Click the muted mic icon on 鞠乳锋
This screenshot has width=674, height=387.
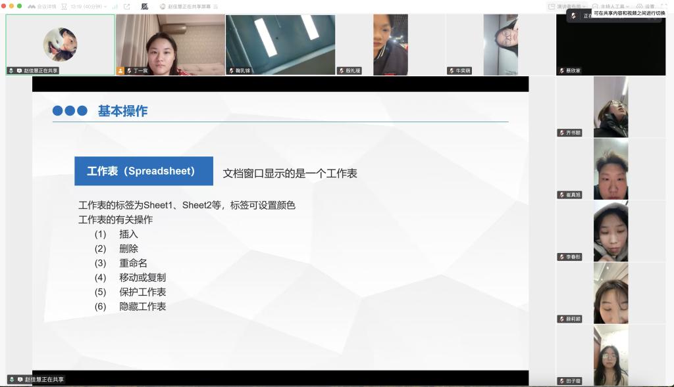[231, 70]
